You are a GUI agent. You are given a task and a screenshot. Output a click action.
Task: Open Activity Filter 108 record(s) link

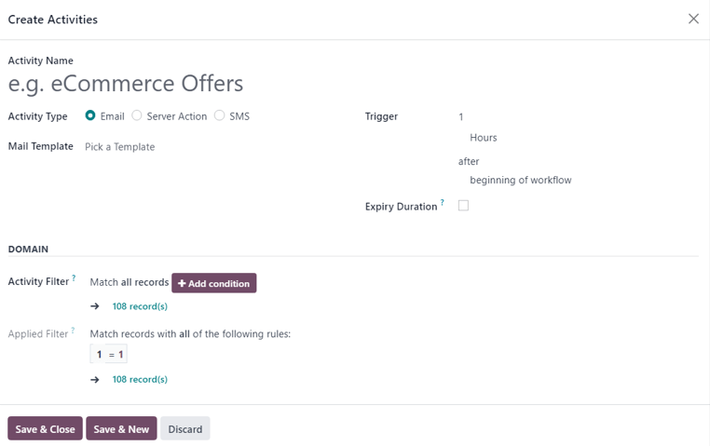pos(140,306)
